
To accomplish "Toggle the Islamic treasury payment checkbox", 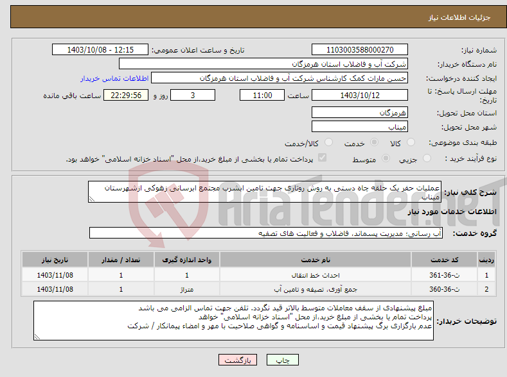I will [323, 157].
